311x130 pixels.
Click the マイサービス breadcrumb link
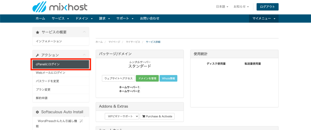click(x=133, y=42)
